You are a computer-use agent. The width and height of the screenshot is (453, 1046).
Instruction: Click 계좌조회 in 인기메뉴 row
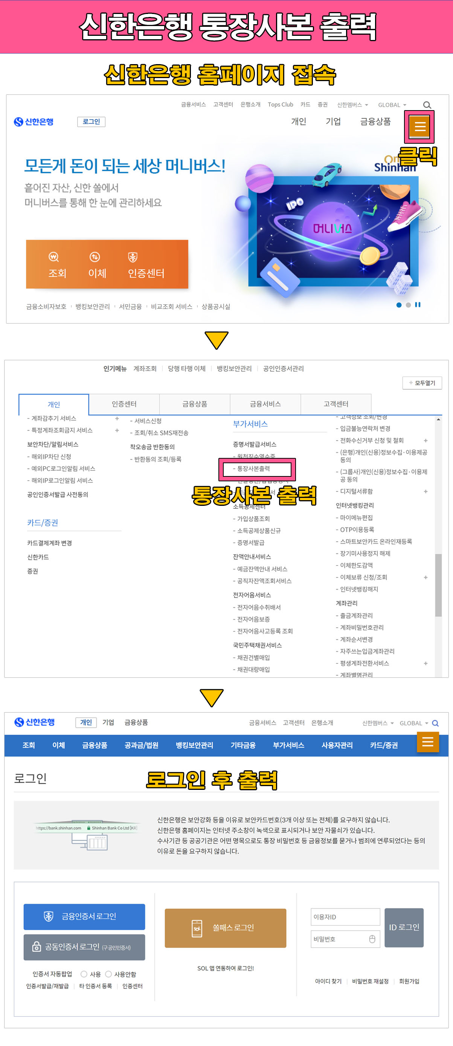(145, 368)
